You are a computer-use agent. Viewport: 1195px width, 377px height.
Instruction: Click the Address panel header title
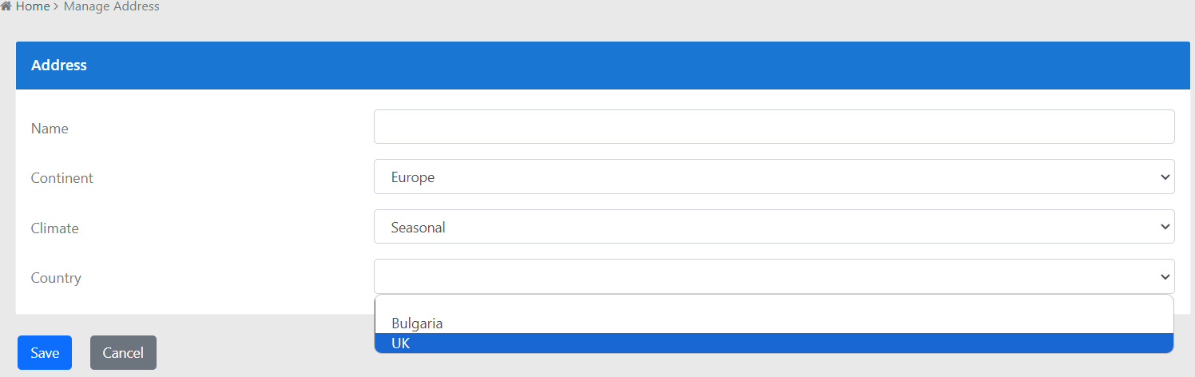click(x=59, y=65)
